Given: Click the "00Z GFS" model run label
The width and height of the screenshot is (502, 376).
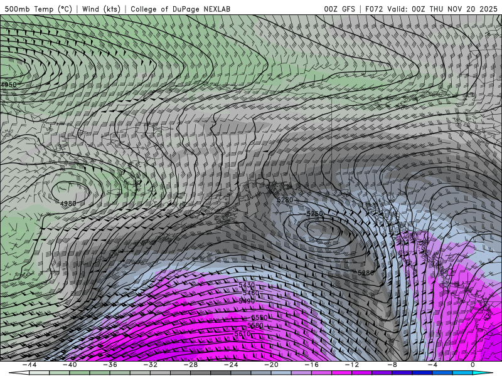Looking at the screenshot, I should click(x=339, y=9).
